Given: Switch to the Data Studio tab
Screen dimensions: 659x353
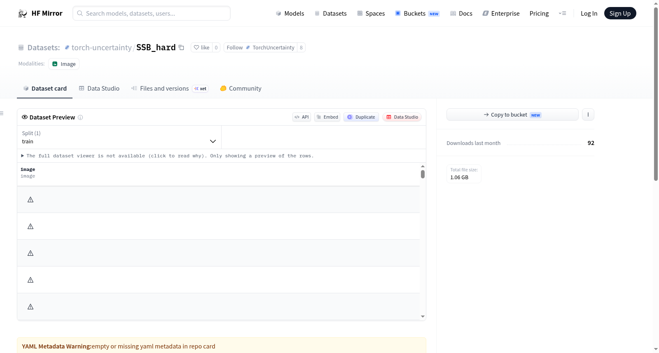Looking at the screenshot, I should point(99,89).
